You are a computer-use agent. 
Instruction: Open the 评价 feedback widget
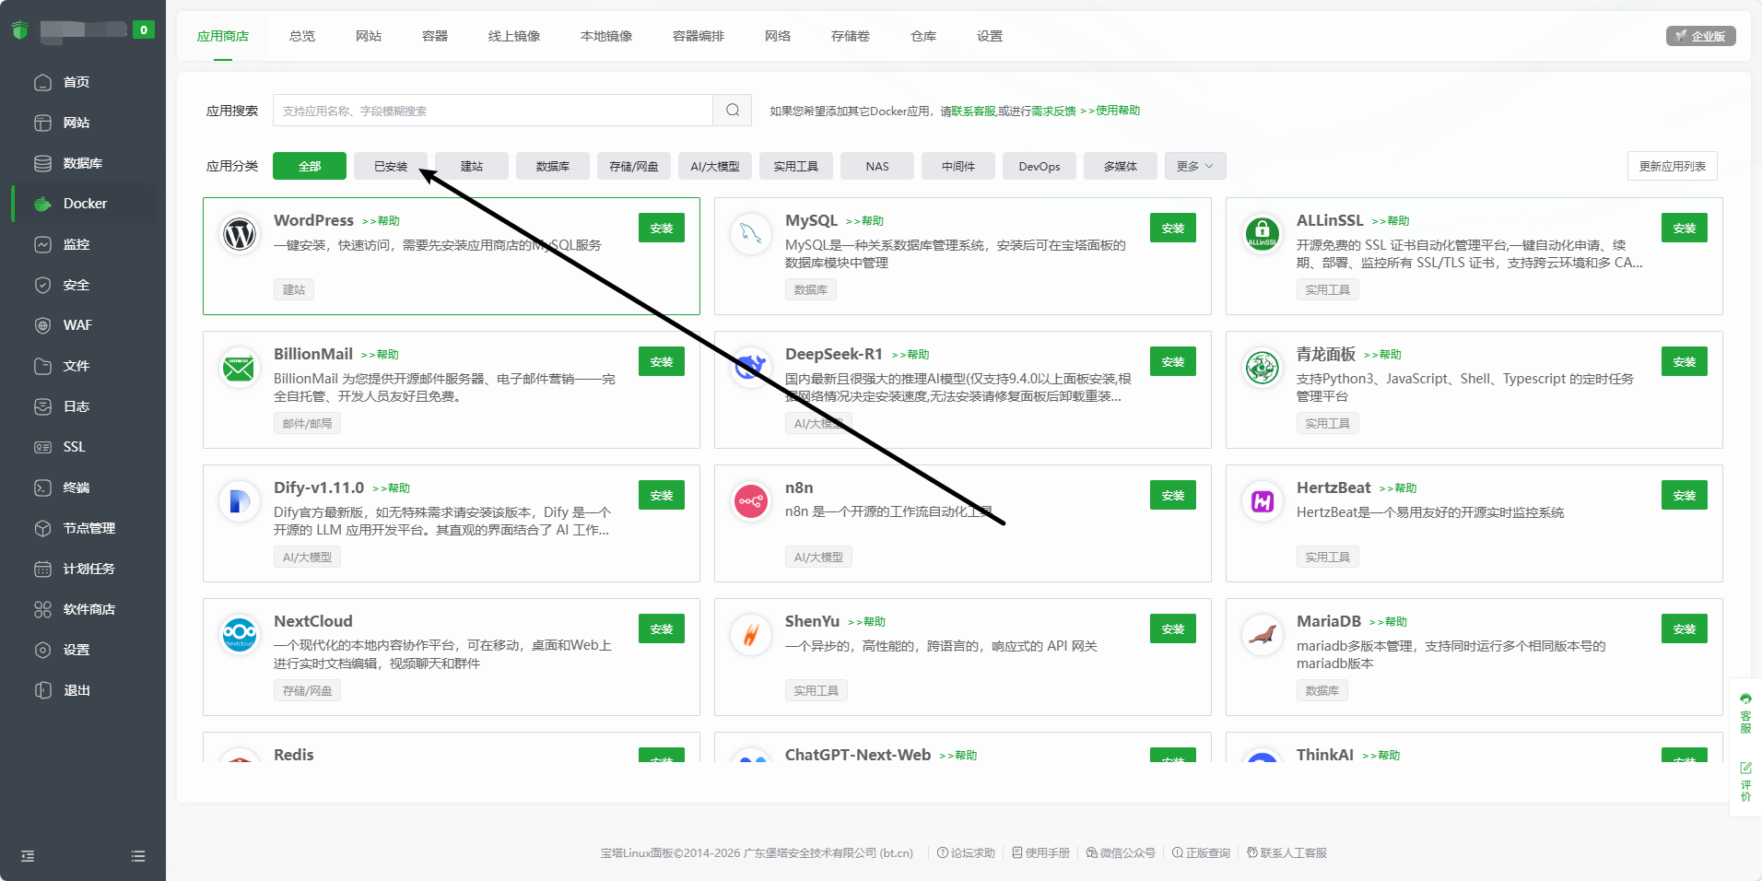(1745, 781)
